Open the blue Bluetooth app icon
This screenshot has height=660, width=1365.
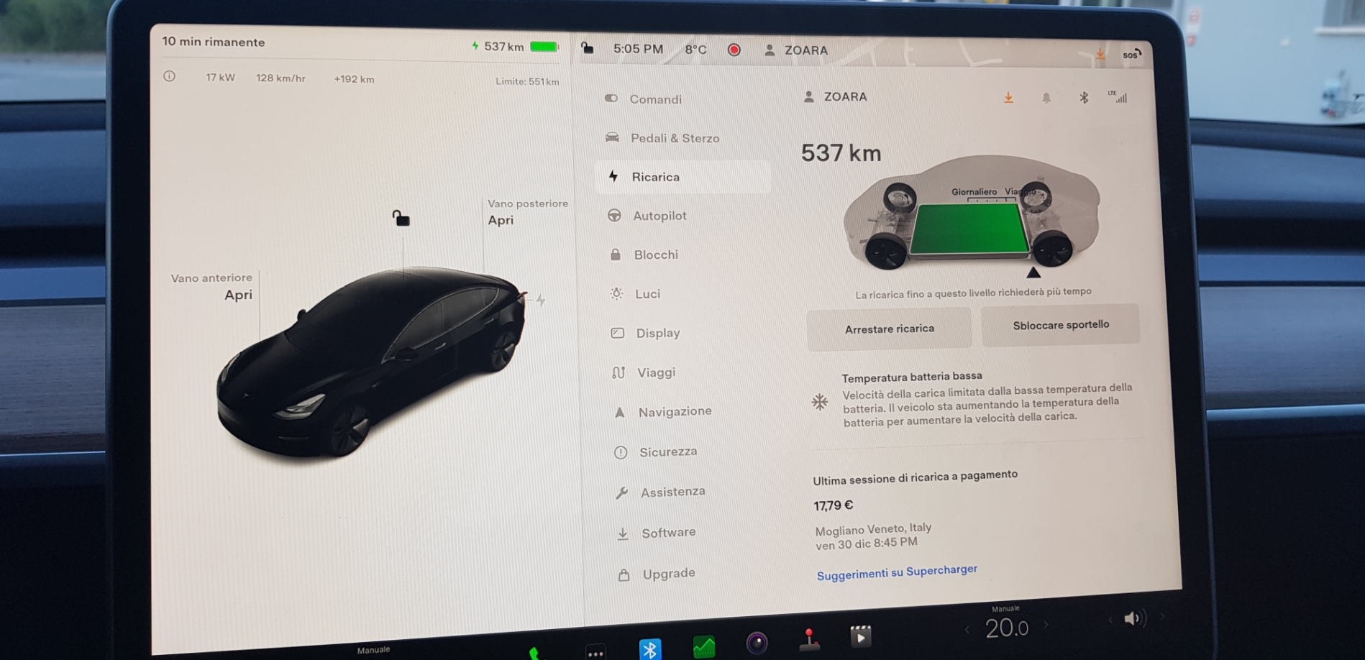point(649,648)
